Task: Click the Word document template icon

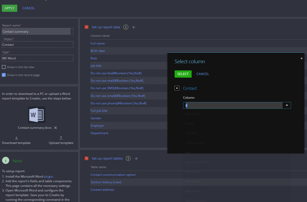Action: click(x=37, y=115)
